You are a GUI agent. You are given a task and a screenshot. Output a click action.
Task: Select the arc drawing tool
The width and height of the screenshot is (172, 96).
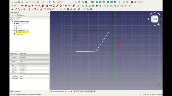tap(19, 10)
